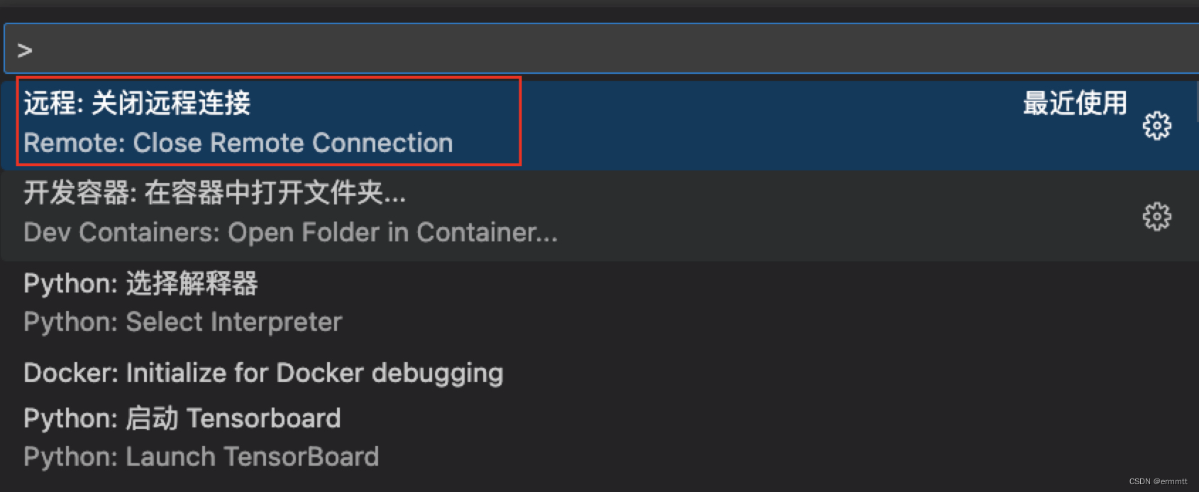Choose Dev Containers: Open Folder in Container
This screenshot has height=492, width=1199.
pos(291,232)
